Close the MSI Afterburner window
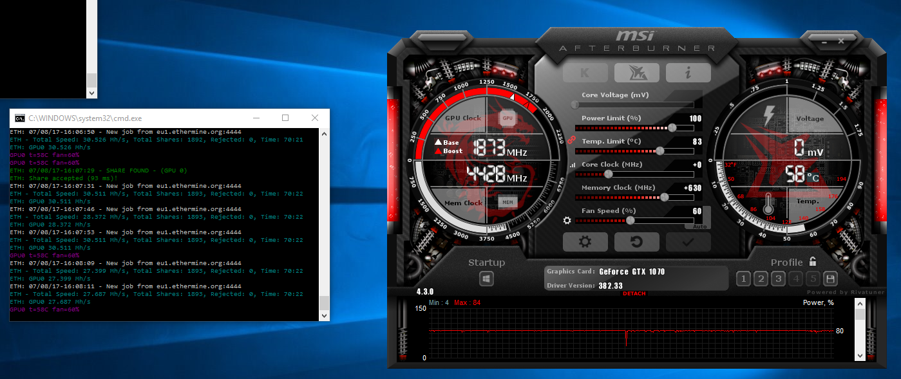901x379 pixels. [x=840, y=41]
